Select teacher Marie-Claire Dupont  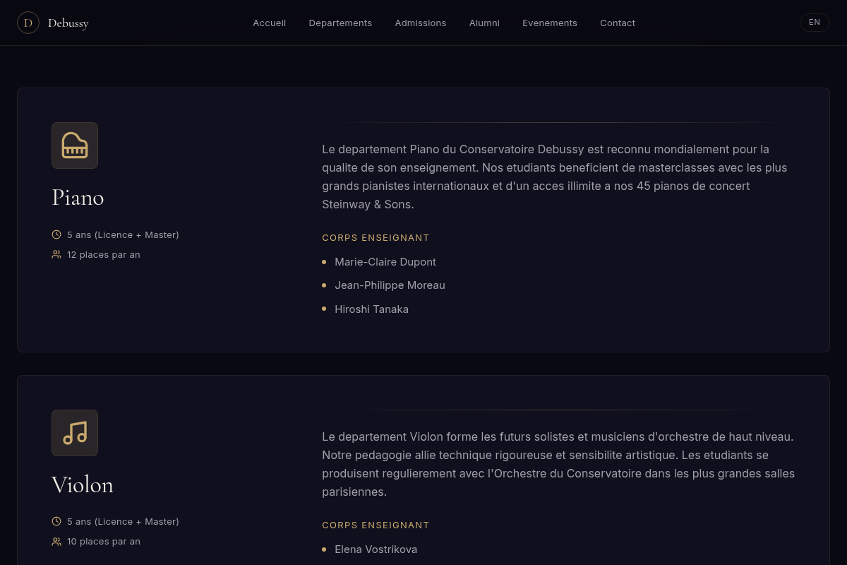click(x=385, y=262)
